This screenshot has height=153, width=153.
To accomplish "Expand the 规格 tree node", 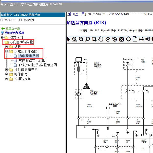I will pyautogui.click(x=6, y=47).
